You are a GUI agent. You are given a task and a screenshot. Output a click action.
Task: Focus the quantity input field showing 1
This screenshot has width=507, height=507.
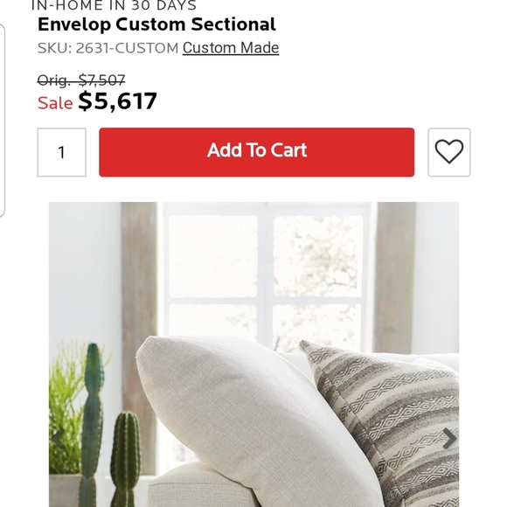point(61,152)
